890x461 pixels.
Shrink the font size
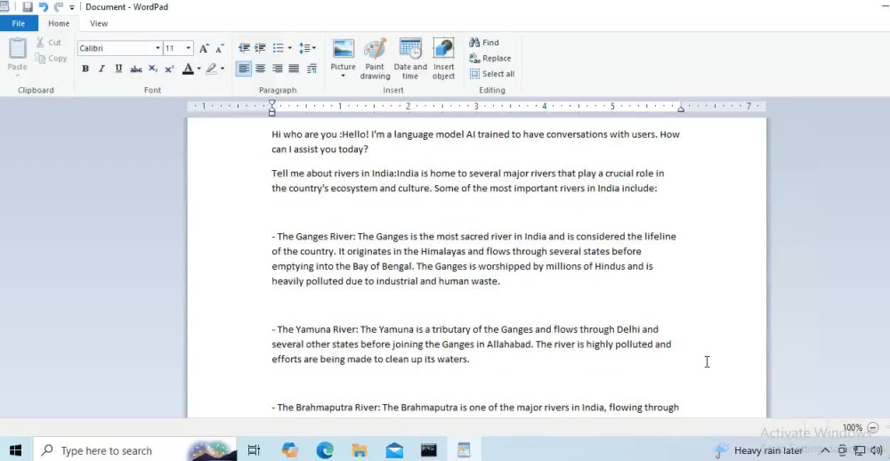[x=219, y=48]
